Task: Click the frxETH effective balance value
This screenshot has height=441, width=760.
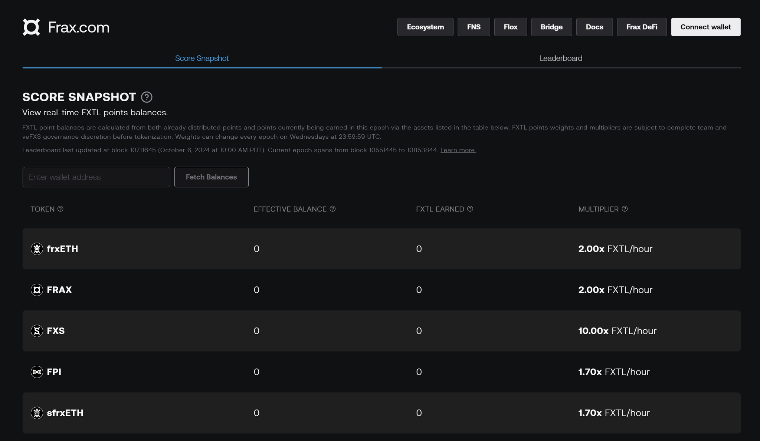Action: [256, 249]
